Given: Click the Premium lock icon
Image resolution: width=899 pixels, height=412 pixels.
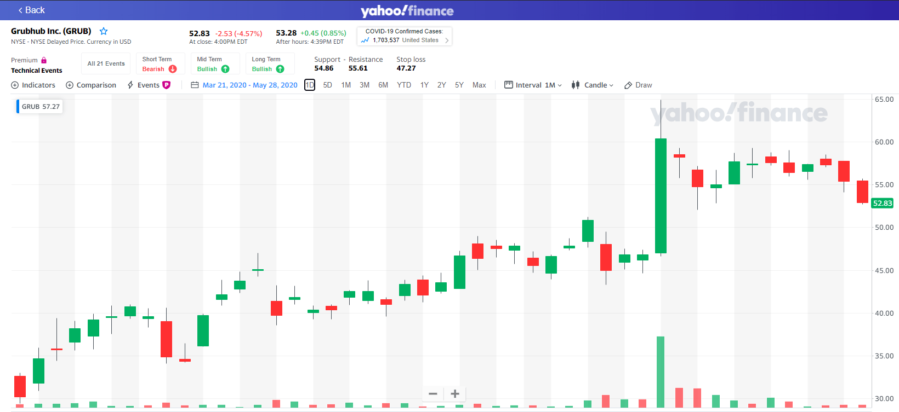Looking at the screenshot, I should (44, 60).
